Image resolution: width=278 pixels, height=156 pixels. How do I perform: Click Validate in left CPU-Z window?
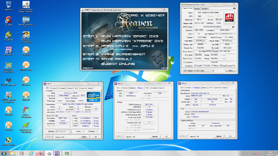tap(84, 137)
